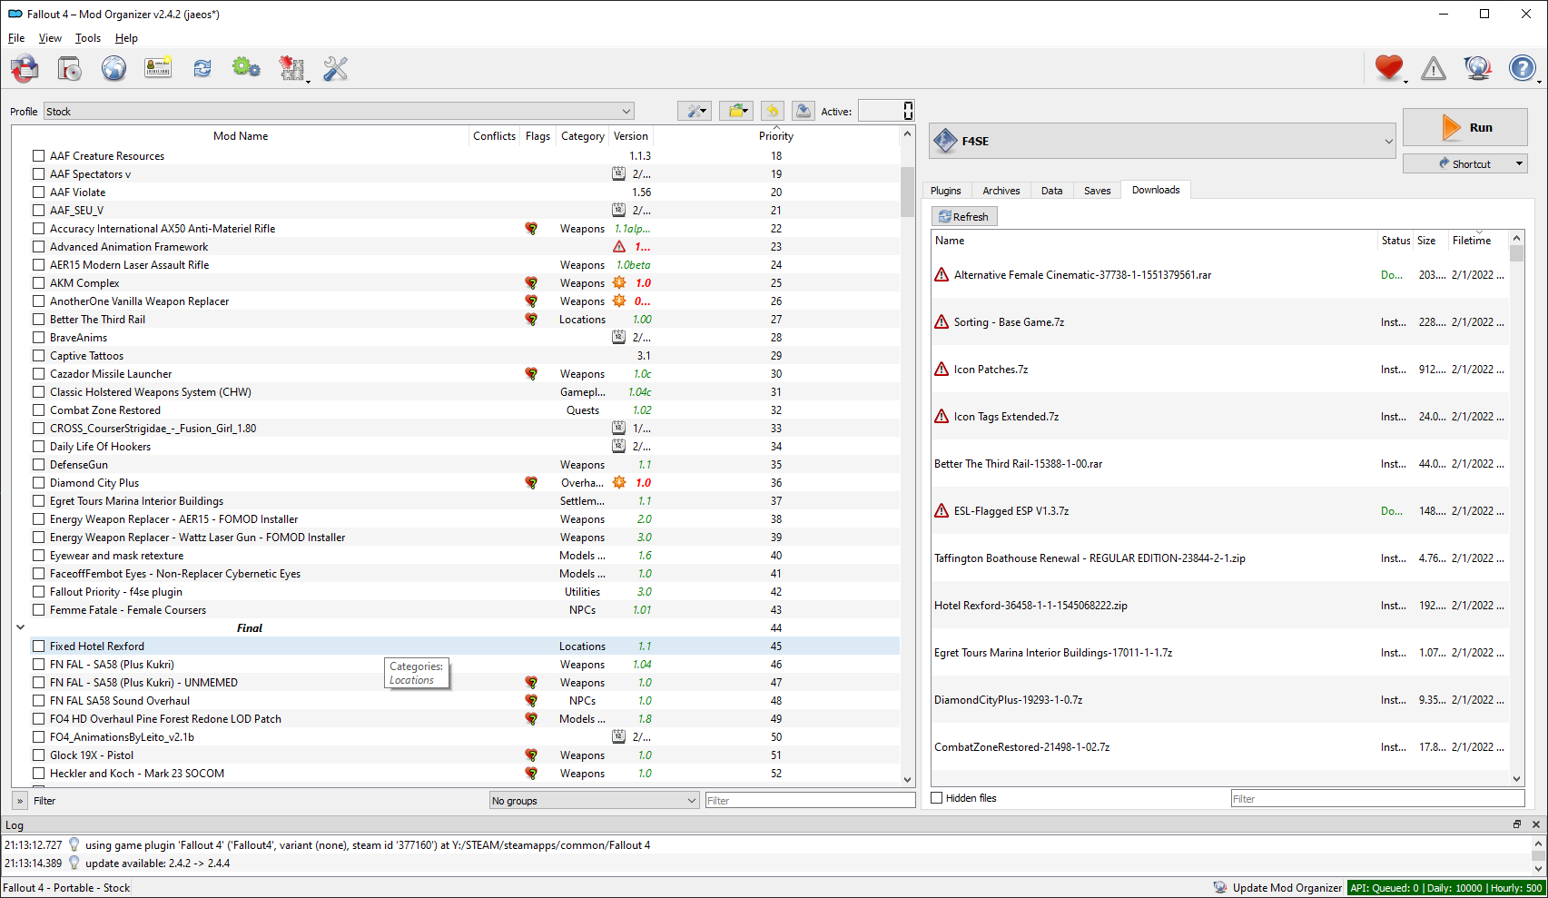This screenshot has height=898, width=1548.
Task: Sort by the Priority column header
Action: point(775,136)
